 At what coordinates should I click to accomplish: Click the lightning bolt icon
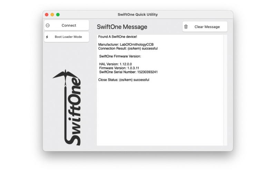pyautogui.click(x=47, y=37)
